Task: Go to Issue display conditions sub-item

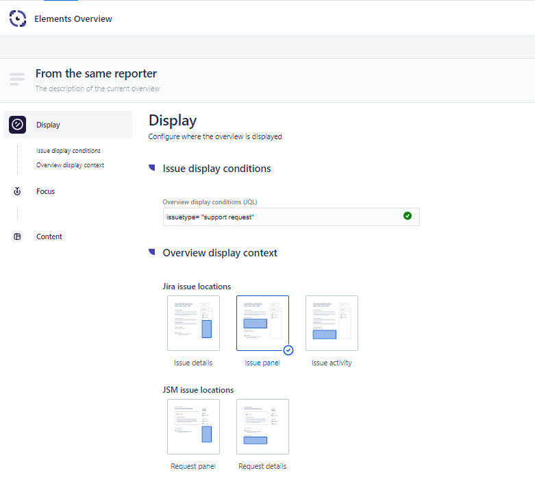Action: click(x=69, y=151)
